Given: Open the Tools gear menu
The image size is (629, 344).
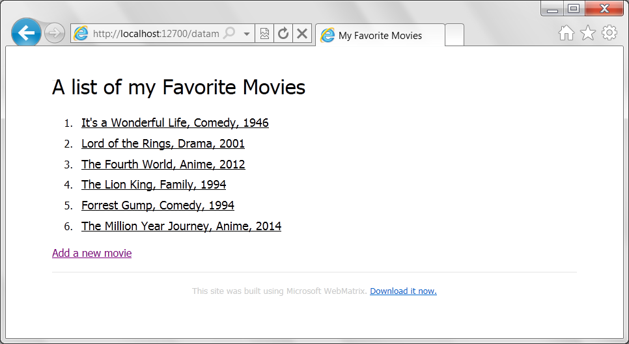Looking at the screenshot, I should [609, 33].
